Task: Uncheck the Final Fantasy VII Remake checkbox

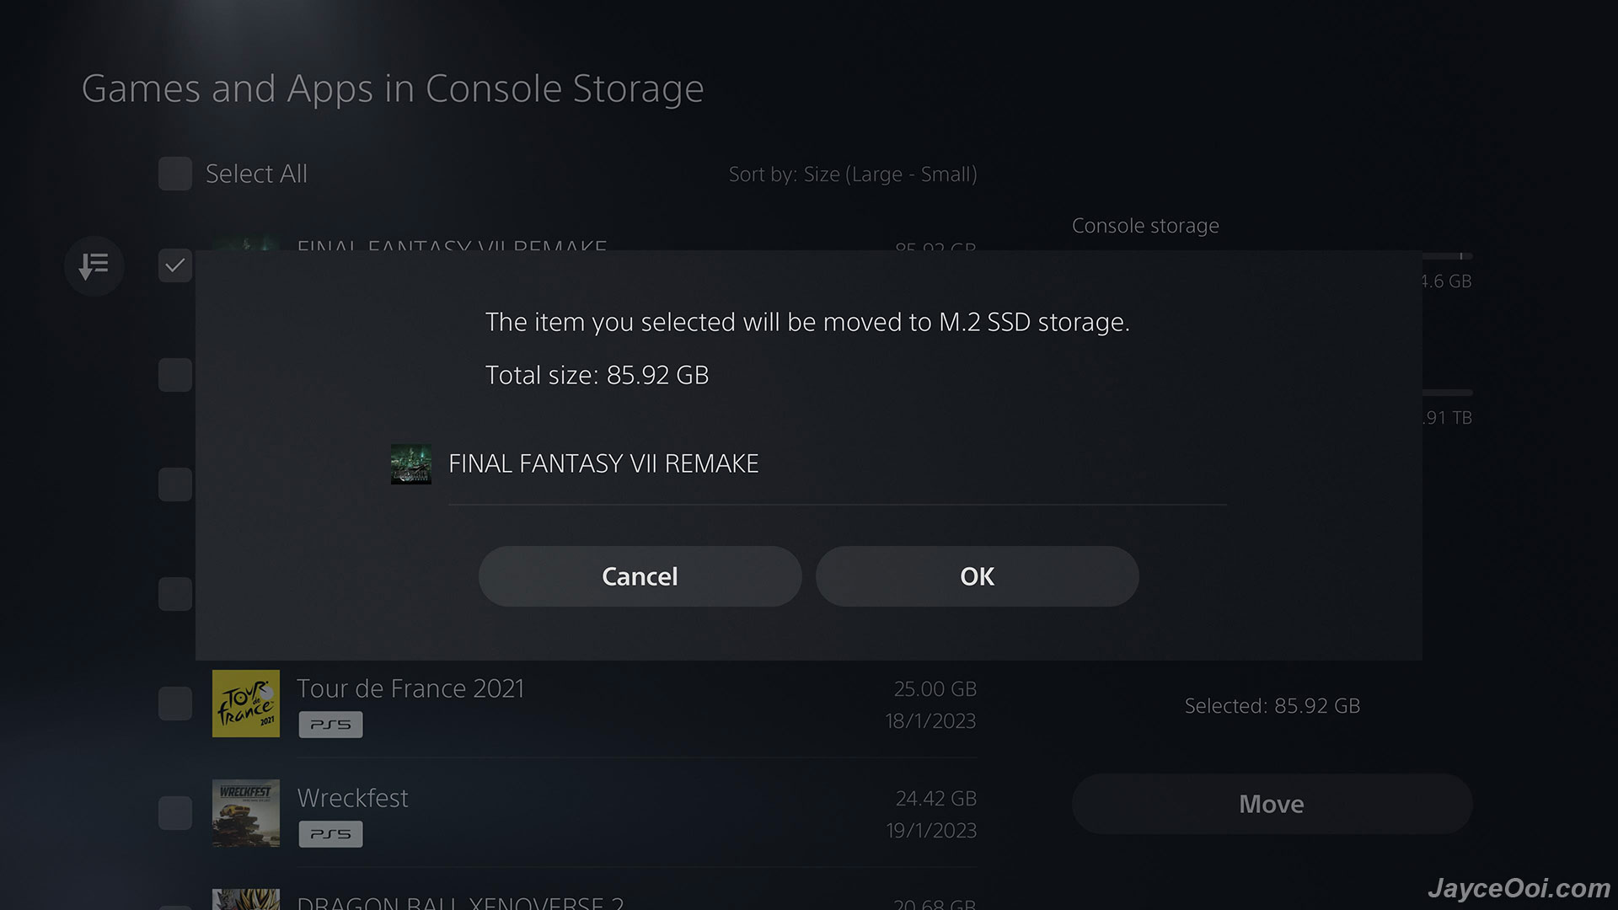Action: pos(175,266)
